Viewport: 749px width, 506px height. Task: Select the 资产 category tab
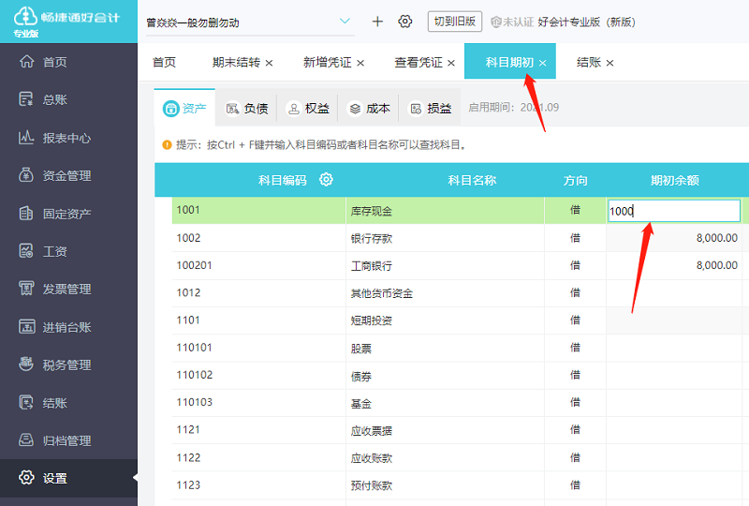pos(184,108)
